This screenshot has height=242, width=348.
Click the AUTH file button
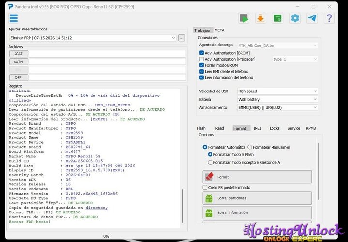click(18, 62)
